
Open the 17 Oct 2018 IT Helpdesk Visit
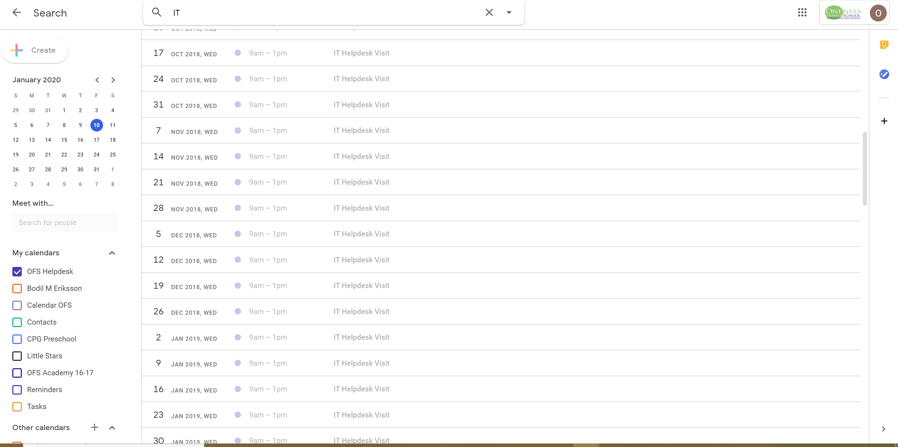361,53
